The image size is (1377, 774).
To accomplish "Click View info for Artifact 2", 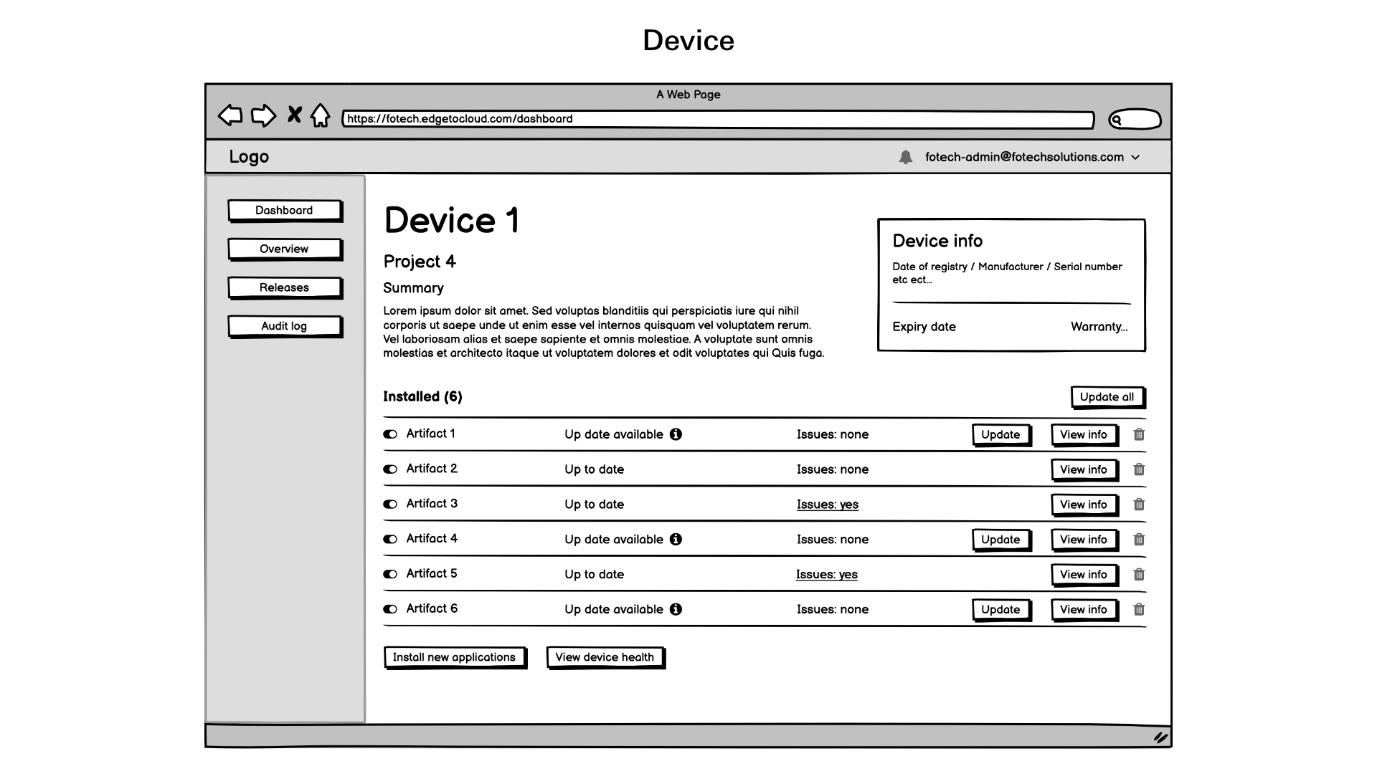I will (x=1083, y=469).
